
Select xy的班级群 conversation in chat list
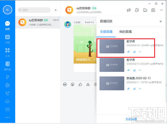(x=38, y=22)
